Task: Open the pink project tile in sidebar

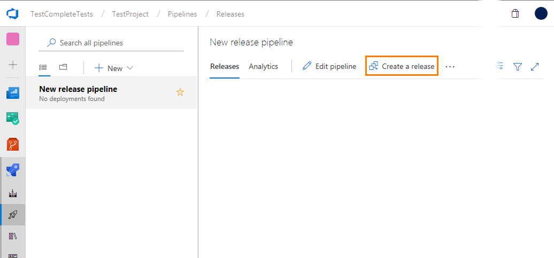Action: [13, 39]
